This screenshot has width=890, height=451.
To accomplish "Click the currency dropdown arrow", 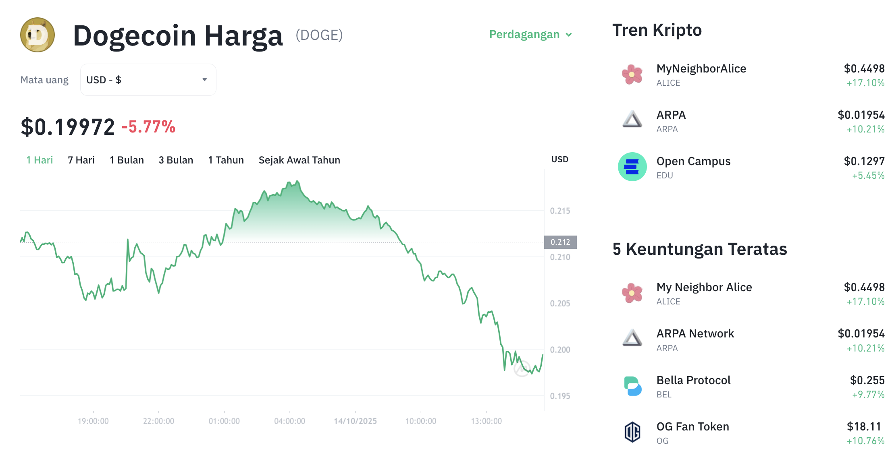I will pyautogui.click(x=205, y=80).
